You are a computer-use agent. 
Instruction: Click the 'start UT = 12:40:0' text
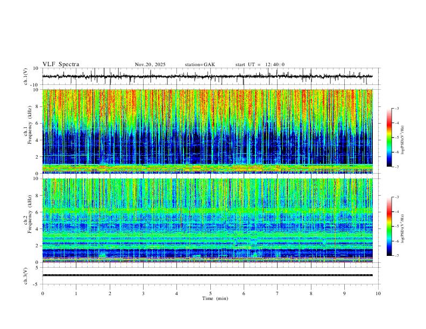pos(260,65)
